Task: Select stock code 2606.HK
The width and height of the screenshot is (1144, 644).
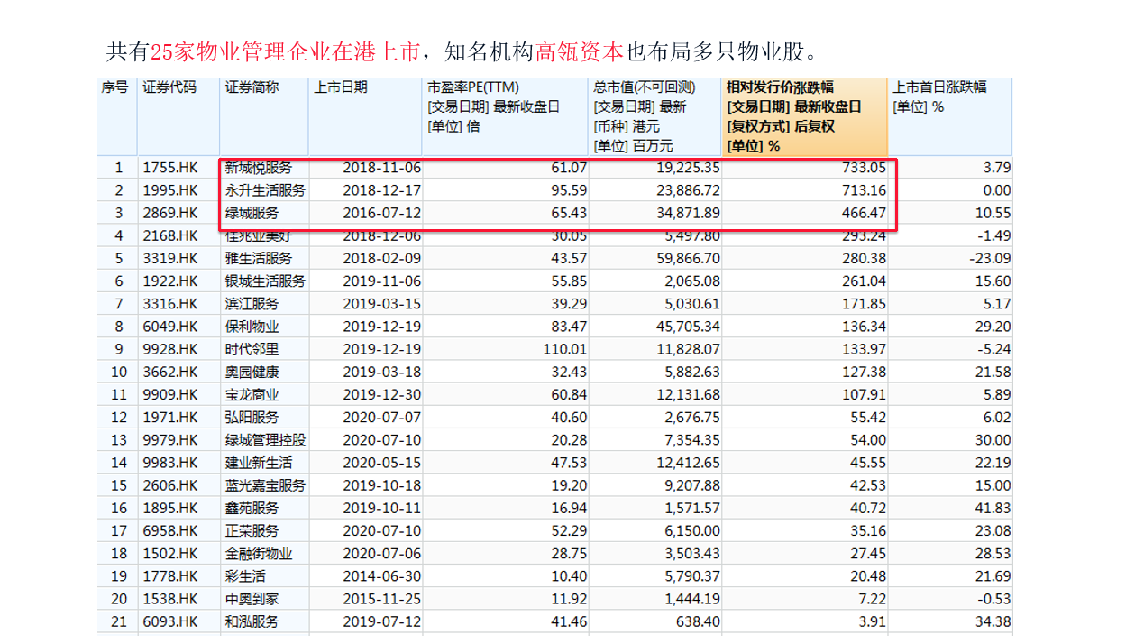Action: click(x=169, y=485)
